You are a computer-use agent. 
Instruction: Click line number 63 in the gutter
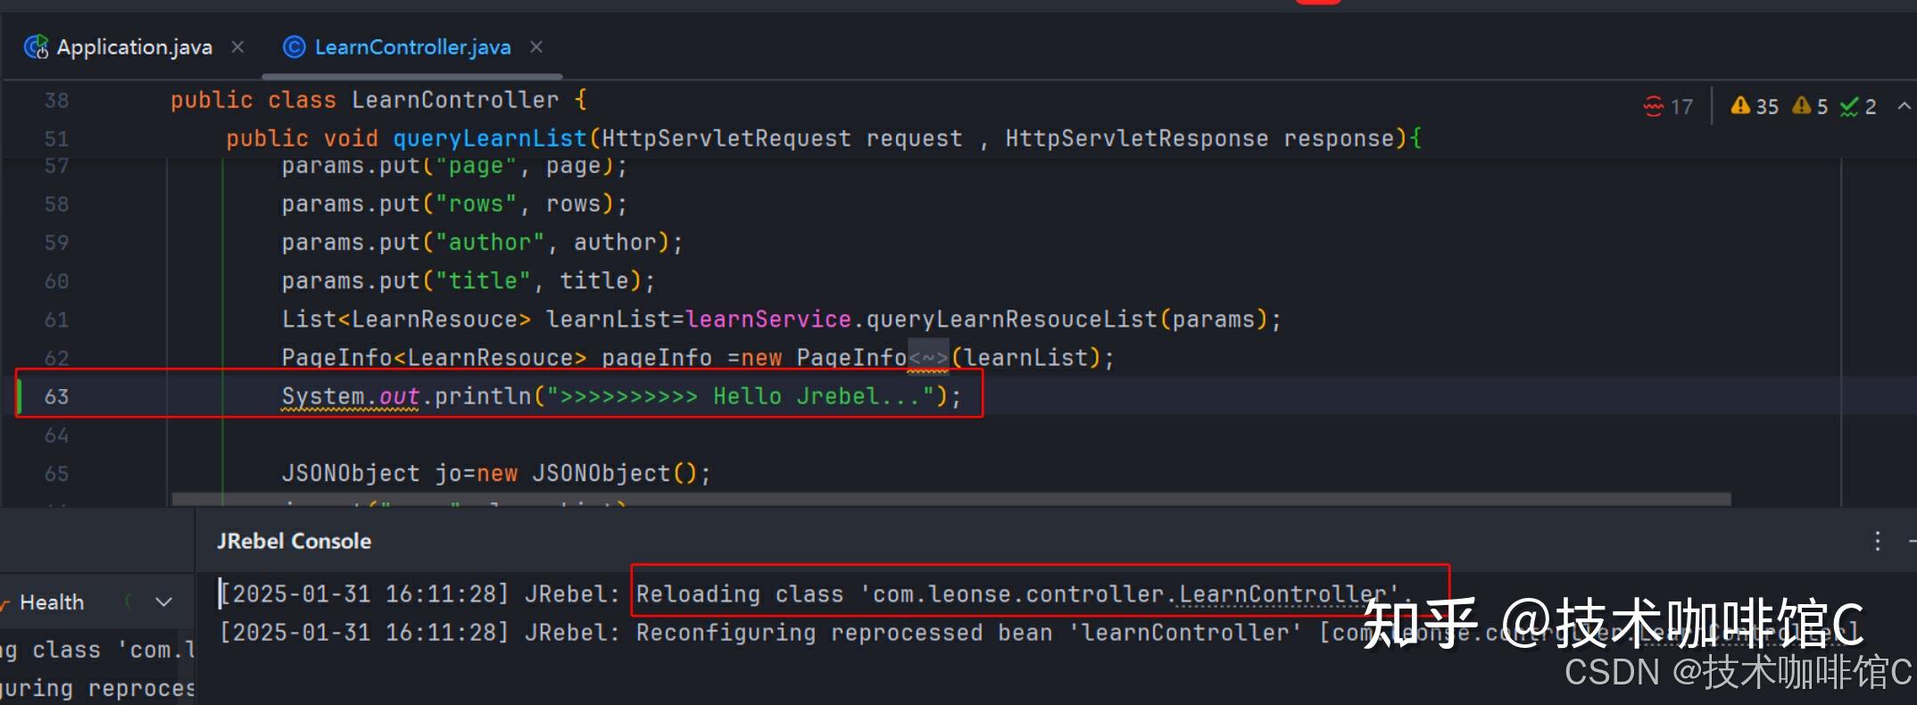pos(56,396)
